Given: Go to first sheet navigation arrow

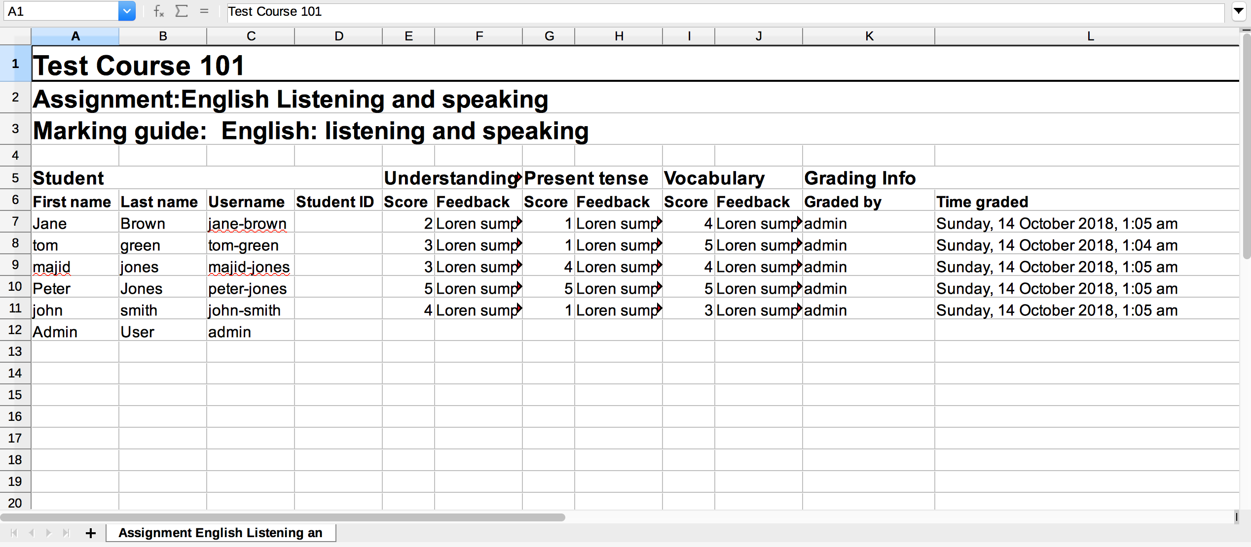Looking at the screenshot, I should tap(14, 533).
